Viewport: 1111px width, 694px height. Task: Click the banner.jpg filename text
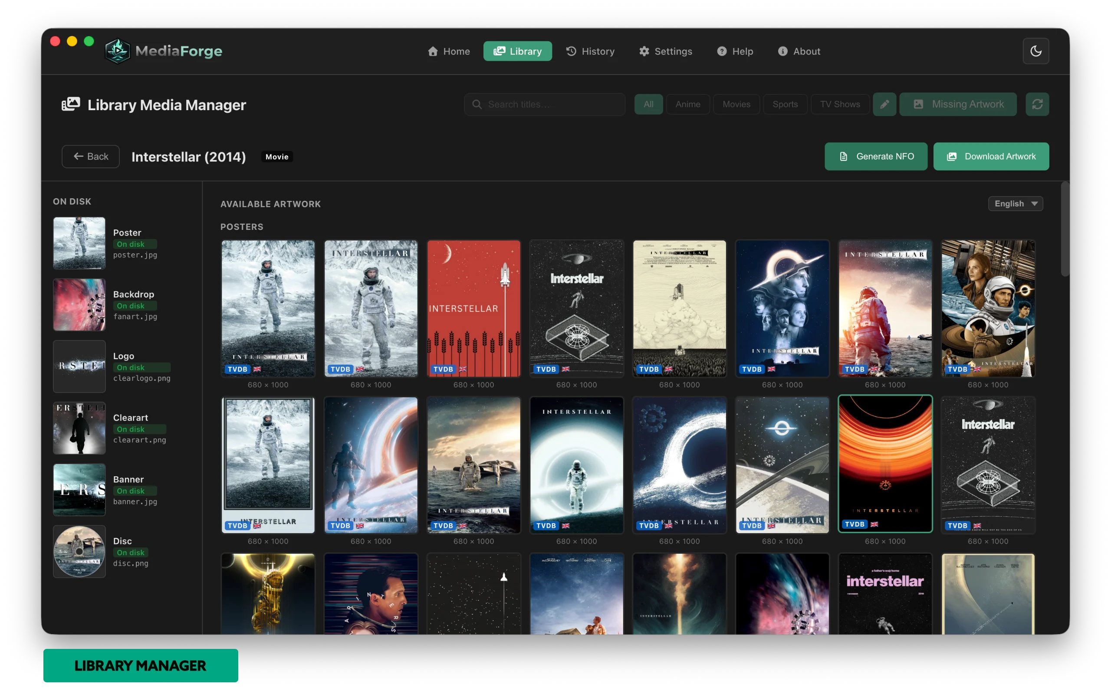(x=135, y=502)
